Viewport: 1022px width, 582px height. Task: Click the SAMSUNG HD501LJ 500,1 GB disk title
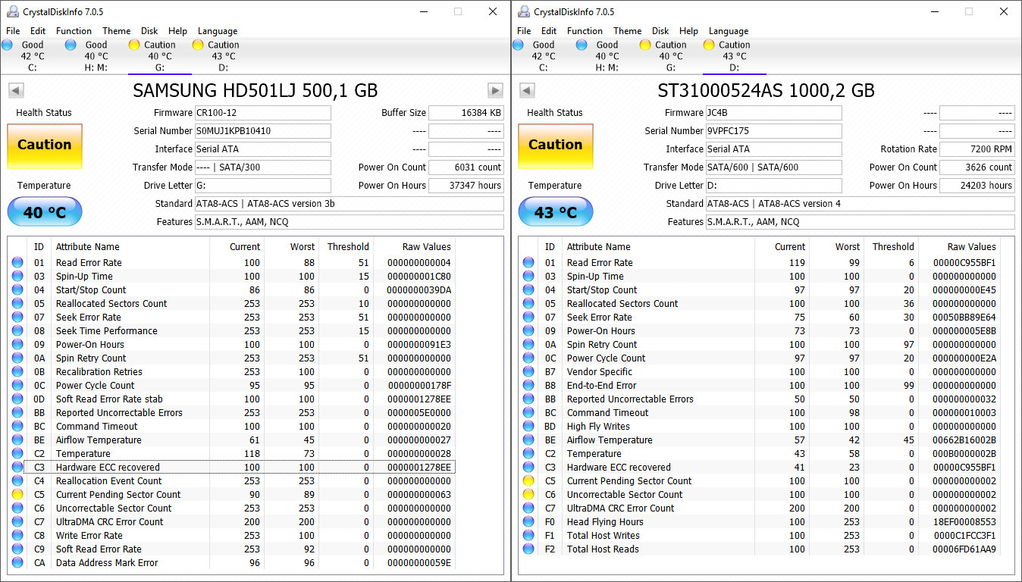255,91
